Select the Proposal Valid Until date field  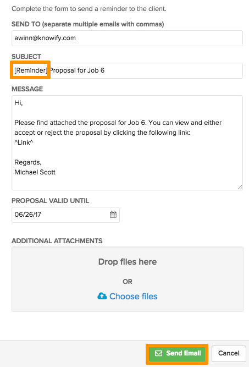(x=65, y=215)
